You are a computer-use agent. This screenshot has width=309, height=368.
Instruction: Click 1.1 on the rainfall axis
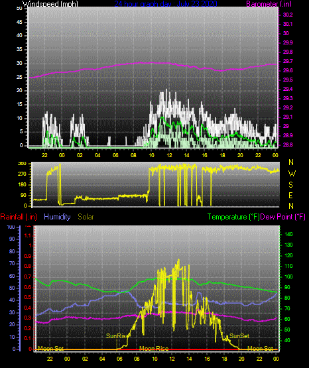(28, 235)
